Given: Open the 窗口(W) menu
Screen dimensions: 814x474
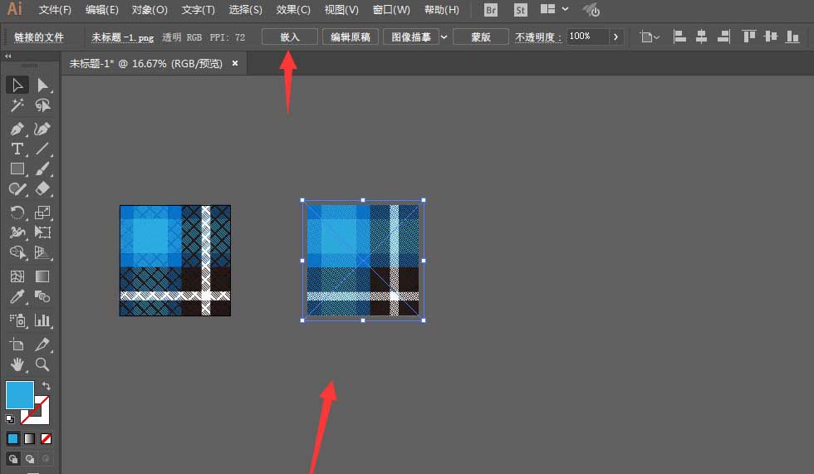Looking at the screenshot, I should (x=391, y=10).
